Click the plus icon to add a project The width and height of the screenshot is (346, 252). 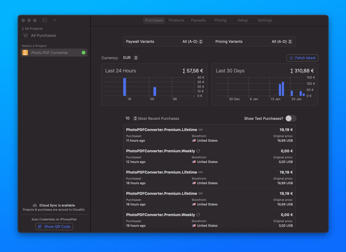coord(54,20)
